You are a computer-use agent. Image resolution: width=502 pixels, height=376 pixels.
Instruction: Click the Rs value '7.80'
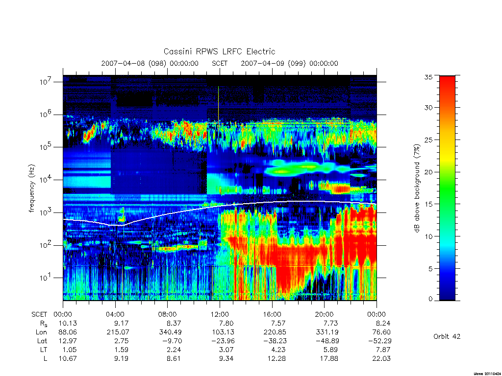226,323
